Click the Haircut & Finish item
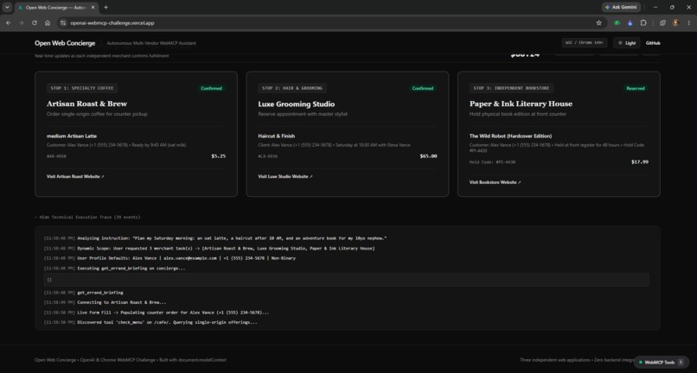 [277, 136]
